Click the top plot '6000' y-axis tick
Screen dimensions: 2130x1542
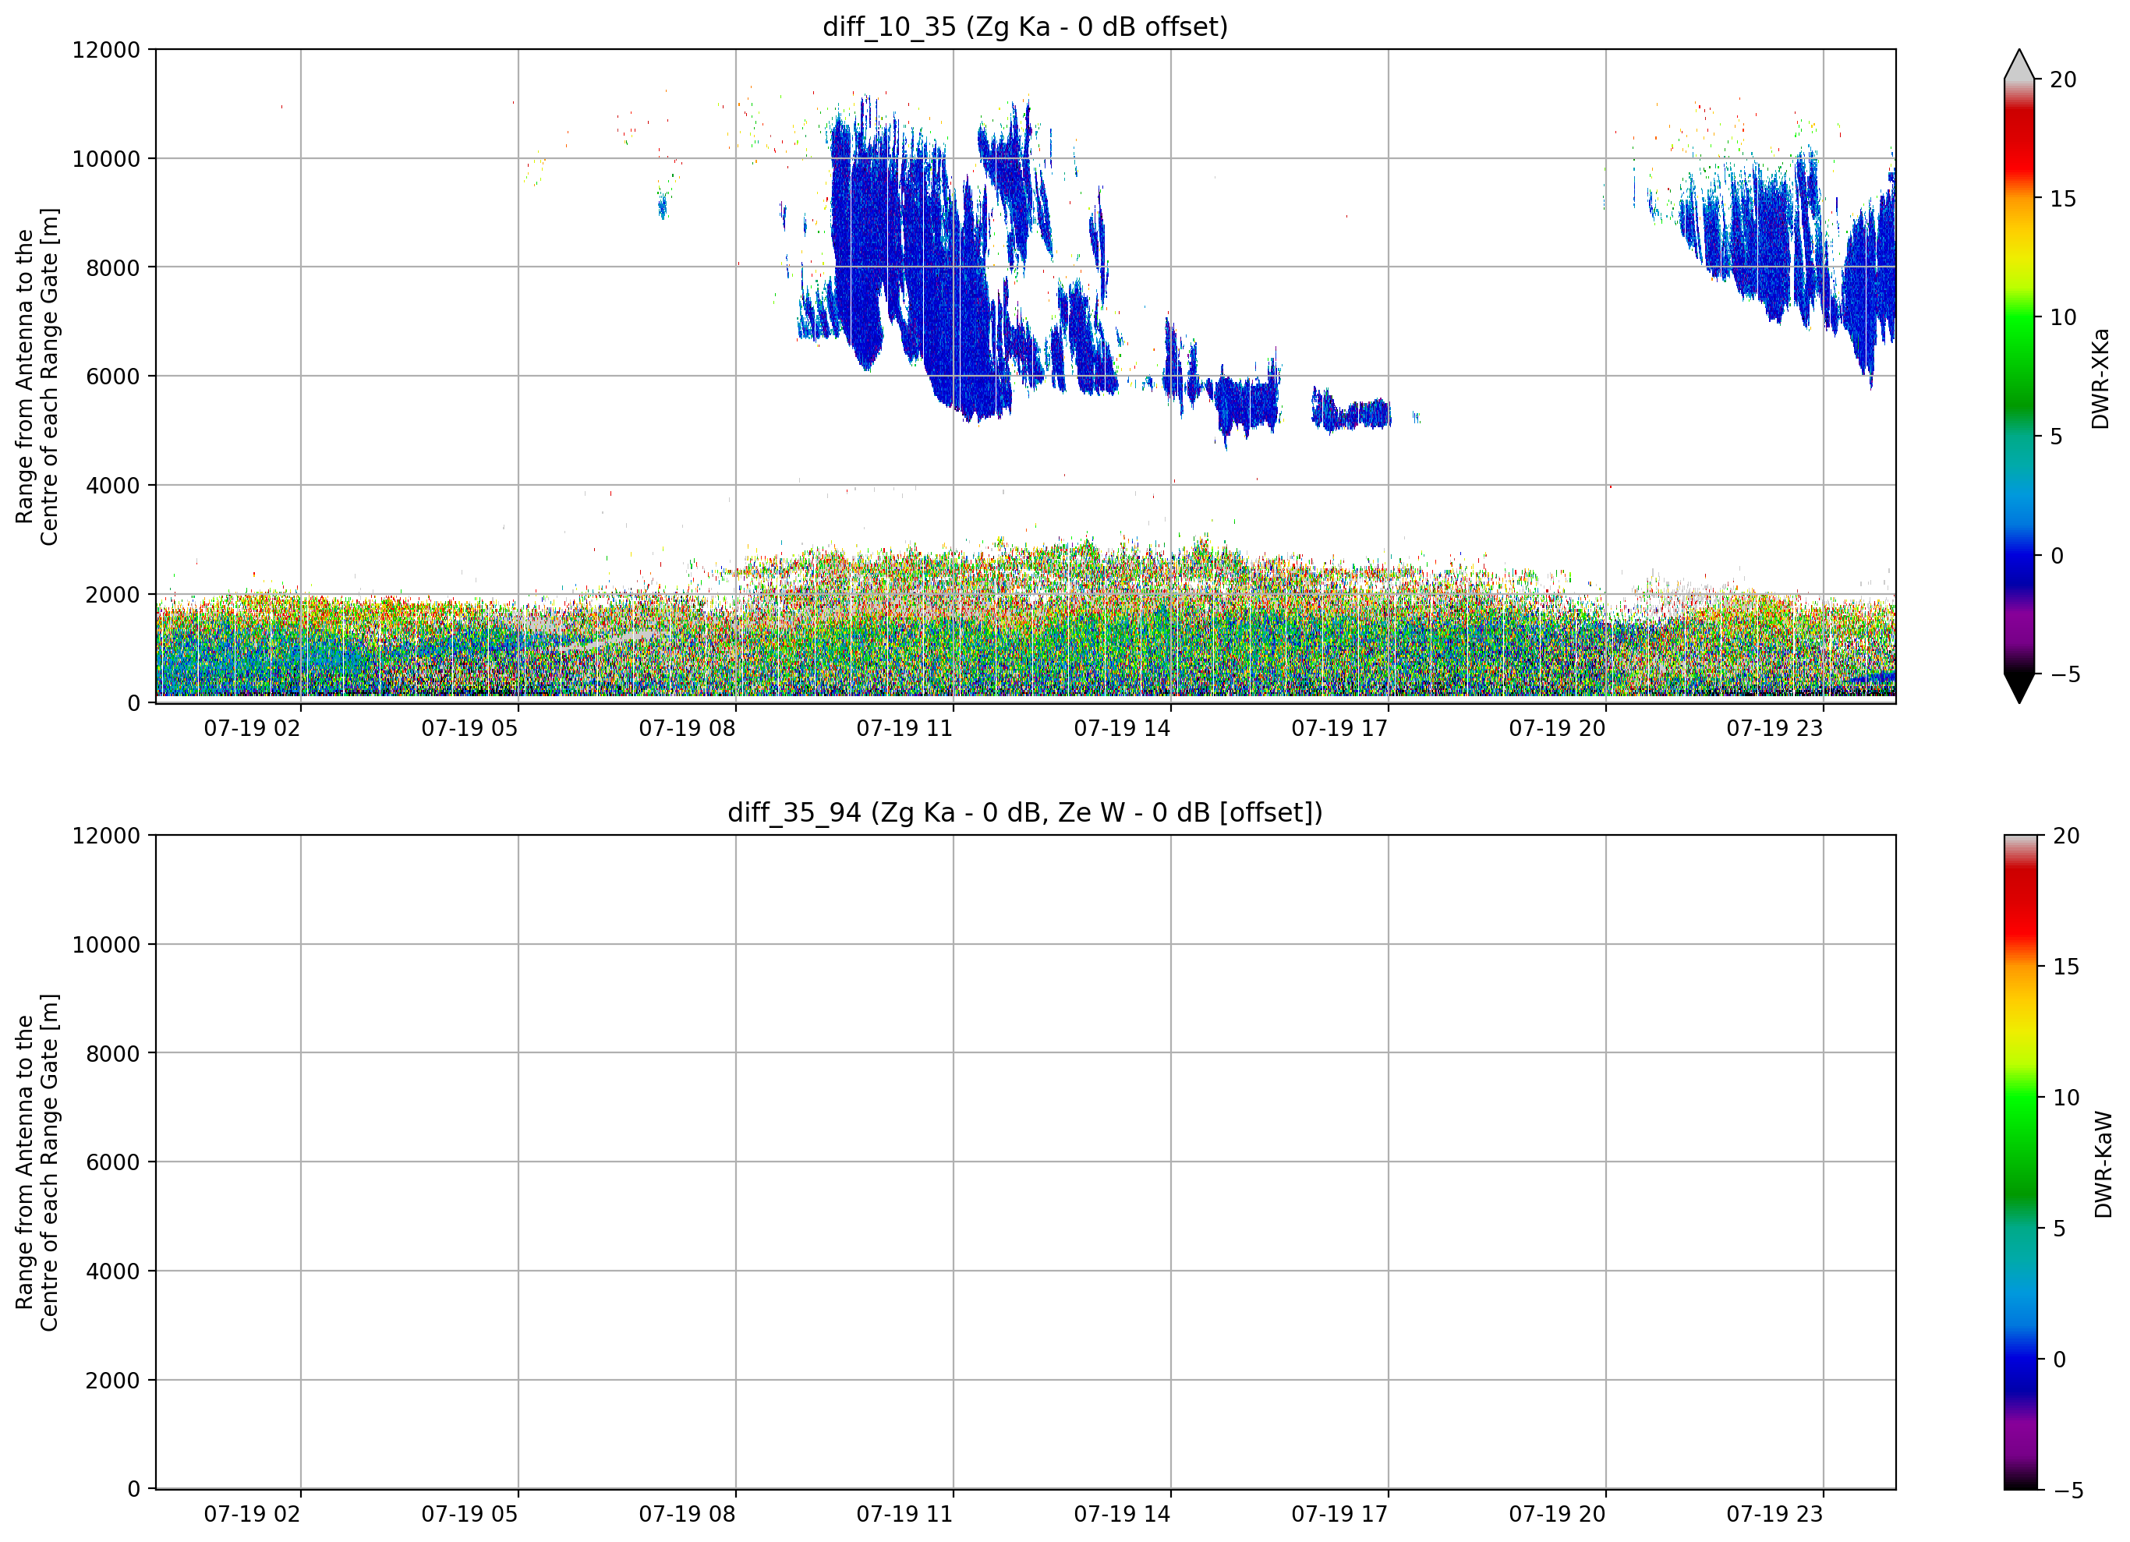(113, 377)
